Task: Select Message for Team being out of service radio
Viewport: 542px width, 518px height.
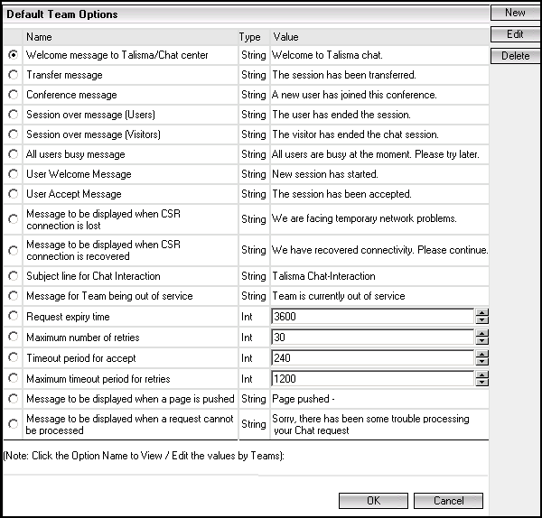Action: click(14, 296)
